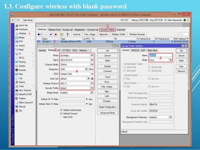Open Interfaces menu in sidebar
Screen dimensions: 200x150
[x=21, y=29]
